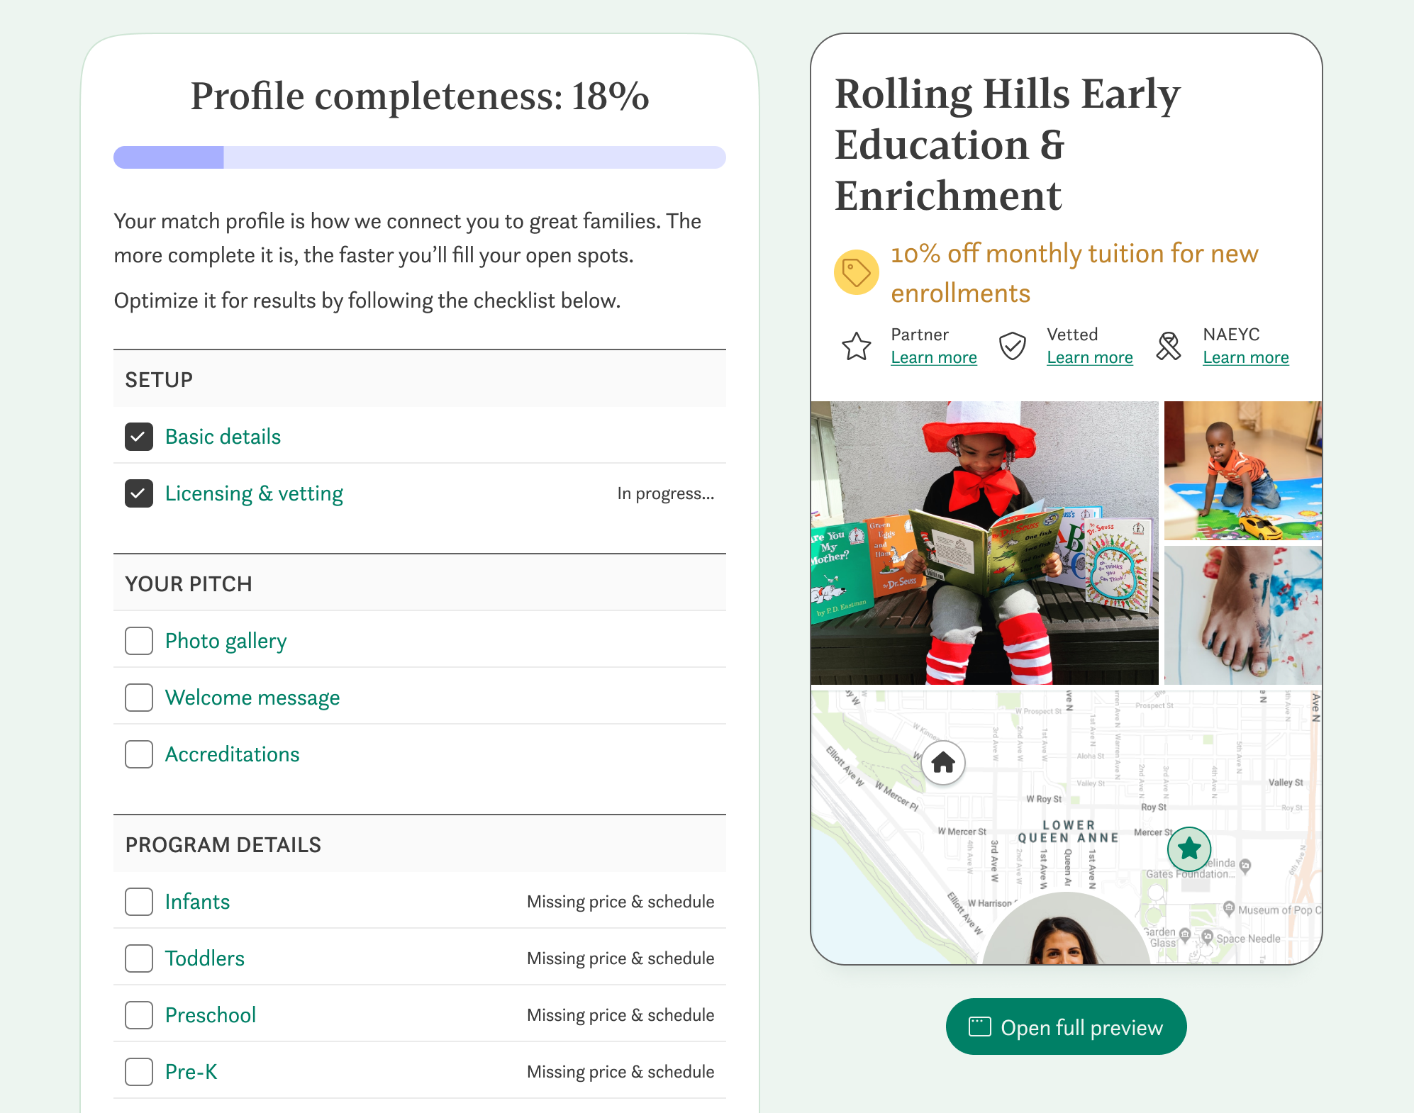Click the profile completeness progress bar
Image resolution: width=1414 pixels, height=1113 pixels.
pyautogui.click(x=420, y=157)
